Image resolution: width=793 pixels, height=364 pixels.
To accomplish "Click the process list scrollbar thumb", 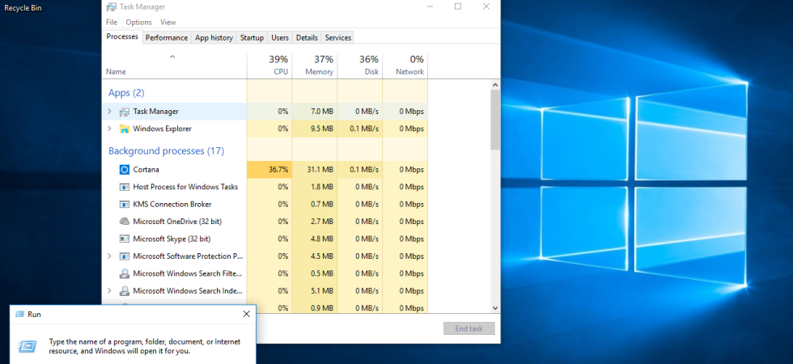I will (x=495, y=120).
